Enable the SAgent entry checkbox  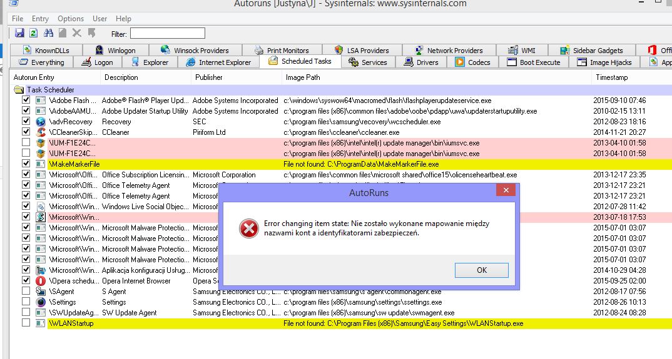(x=26, y=291)
